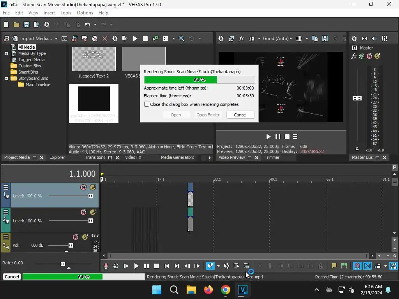
Task: Copy snapshot to clipboard icon in preview
Action: pos(315,39)
